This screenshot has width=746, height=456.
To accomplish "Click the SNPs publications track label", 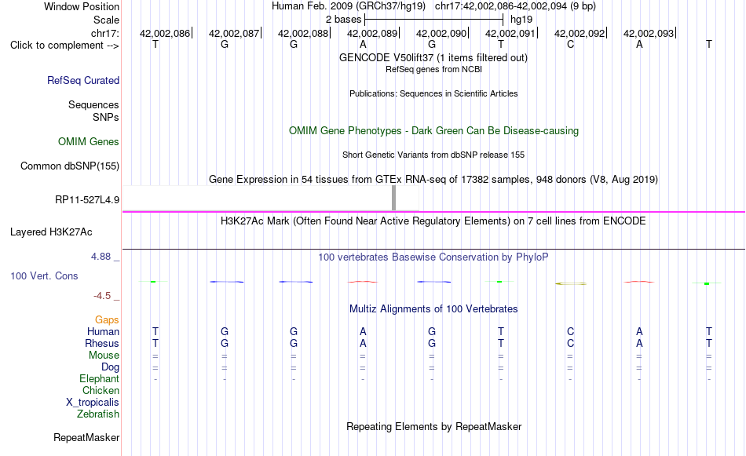I will point(106,117).
